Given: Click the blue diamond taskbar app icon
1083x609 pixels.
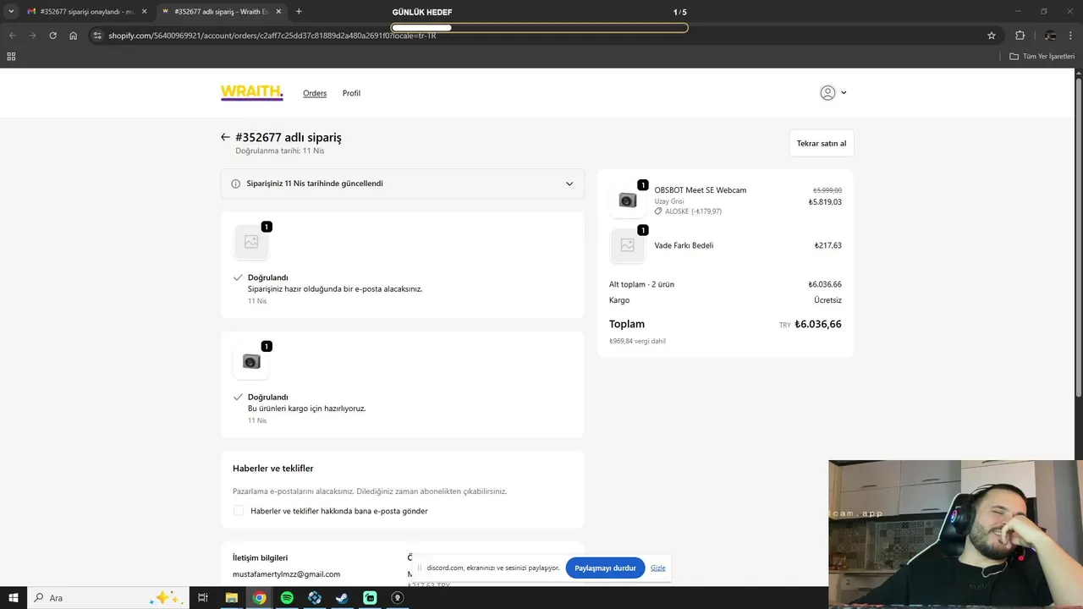Looking at the screenshot, I should tap(315, 598).
